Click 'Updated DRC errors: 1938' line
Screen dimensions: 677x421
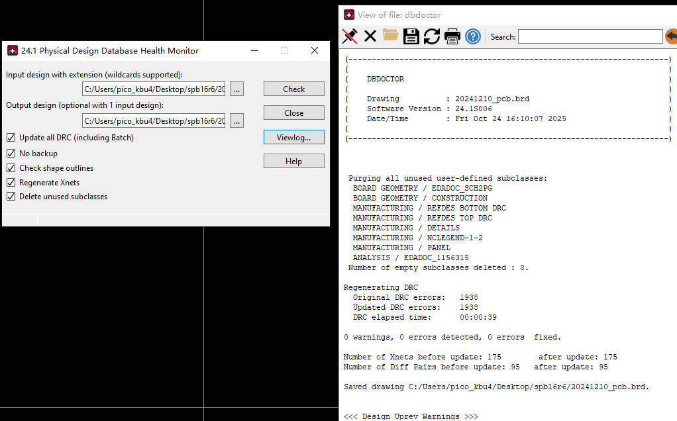[415, 307]
